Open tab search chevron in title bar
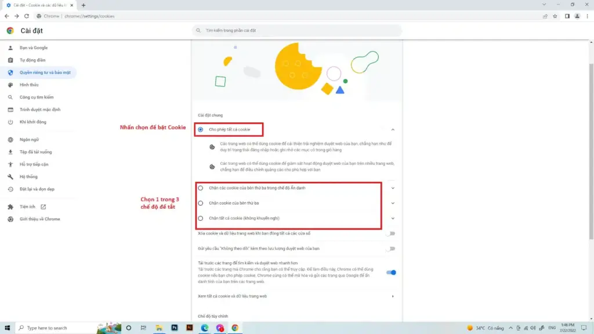Viewport: 594px width, 334px height. pos(544,5)
